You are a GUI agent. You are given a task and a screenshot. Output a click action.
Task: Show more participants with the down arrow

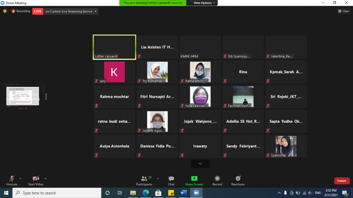(200, 164)
